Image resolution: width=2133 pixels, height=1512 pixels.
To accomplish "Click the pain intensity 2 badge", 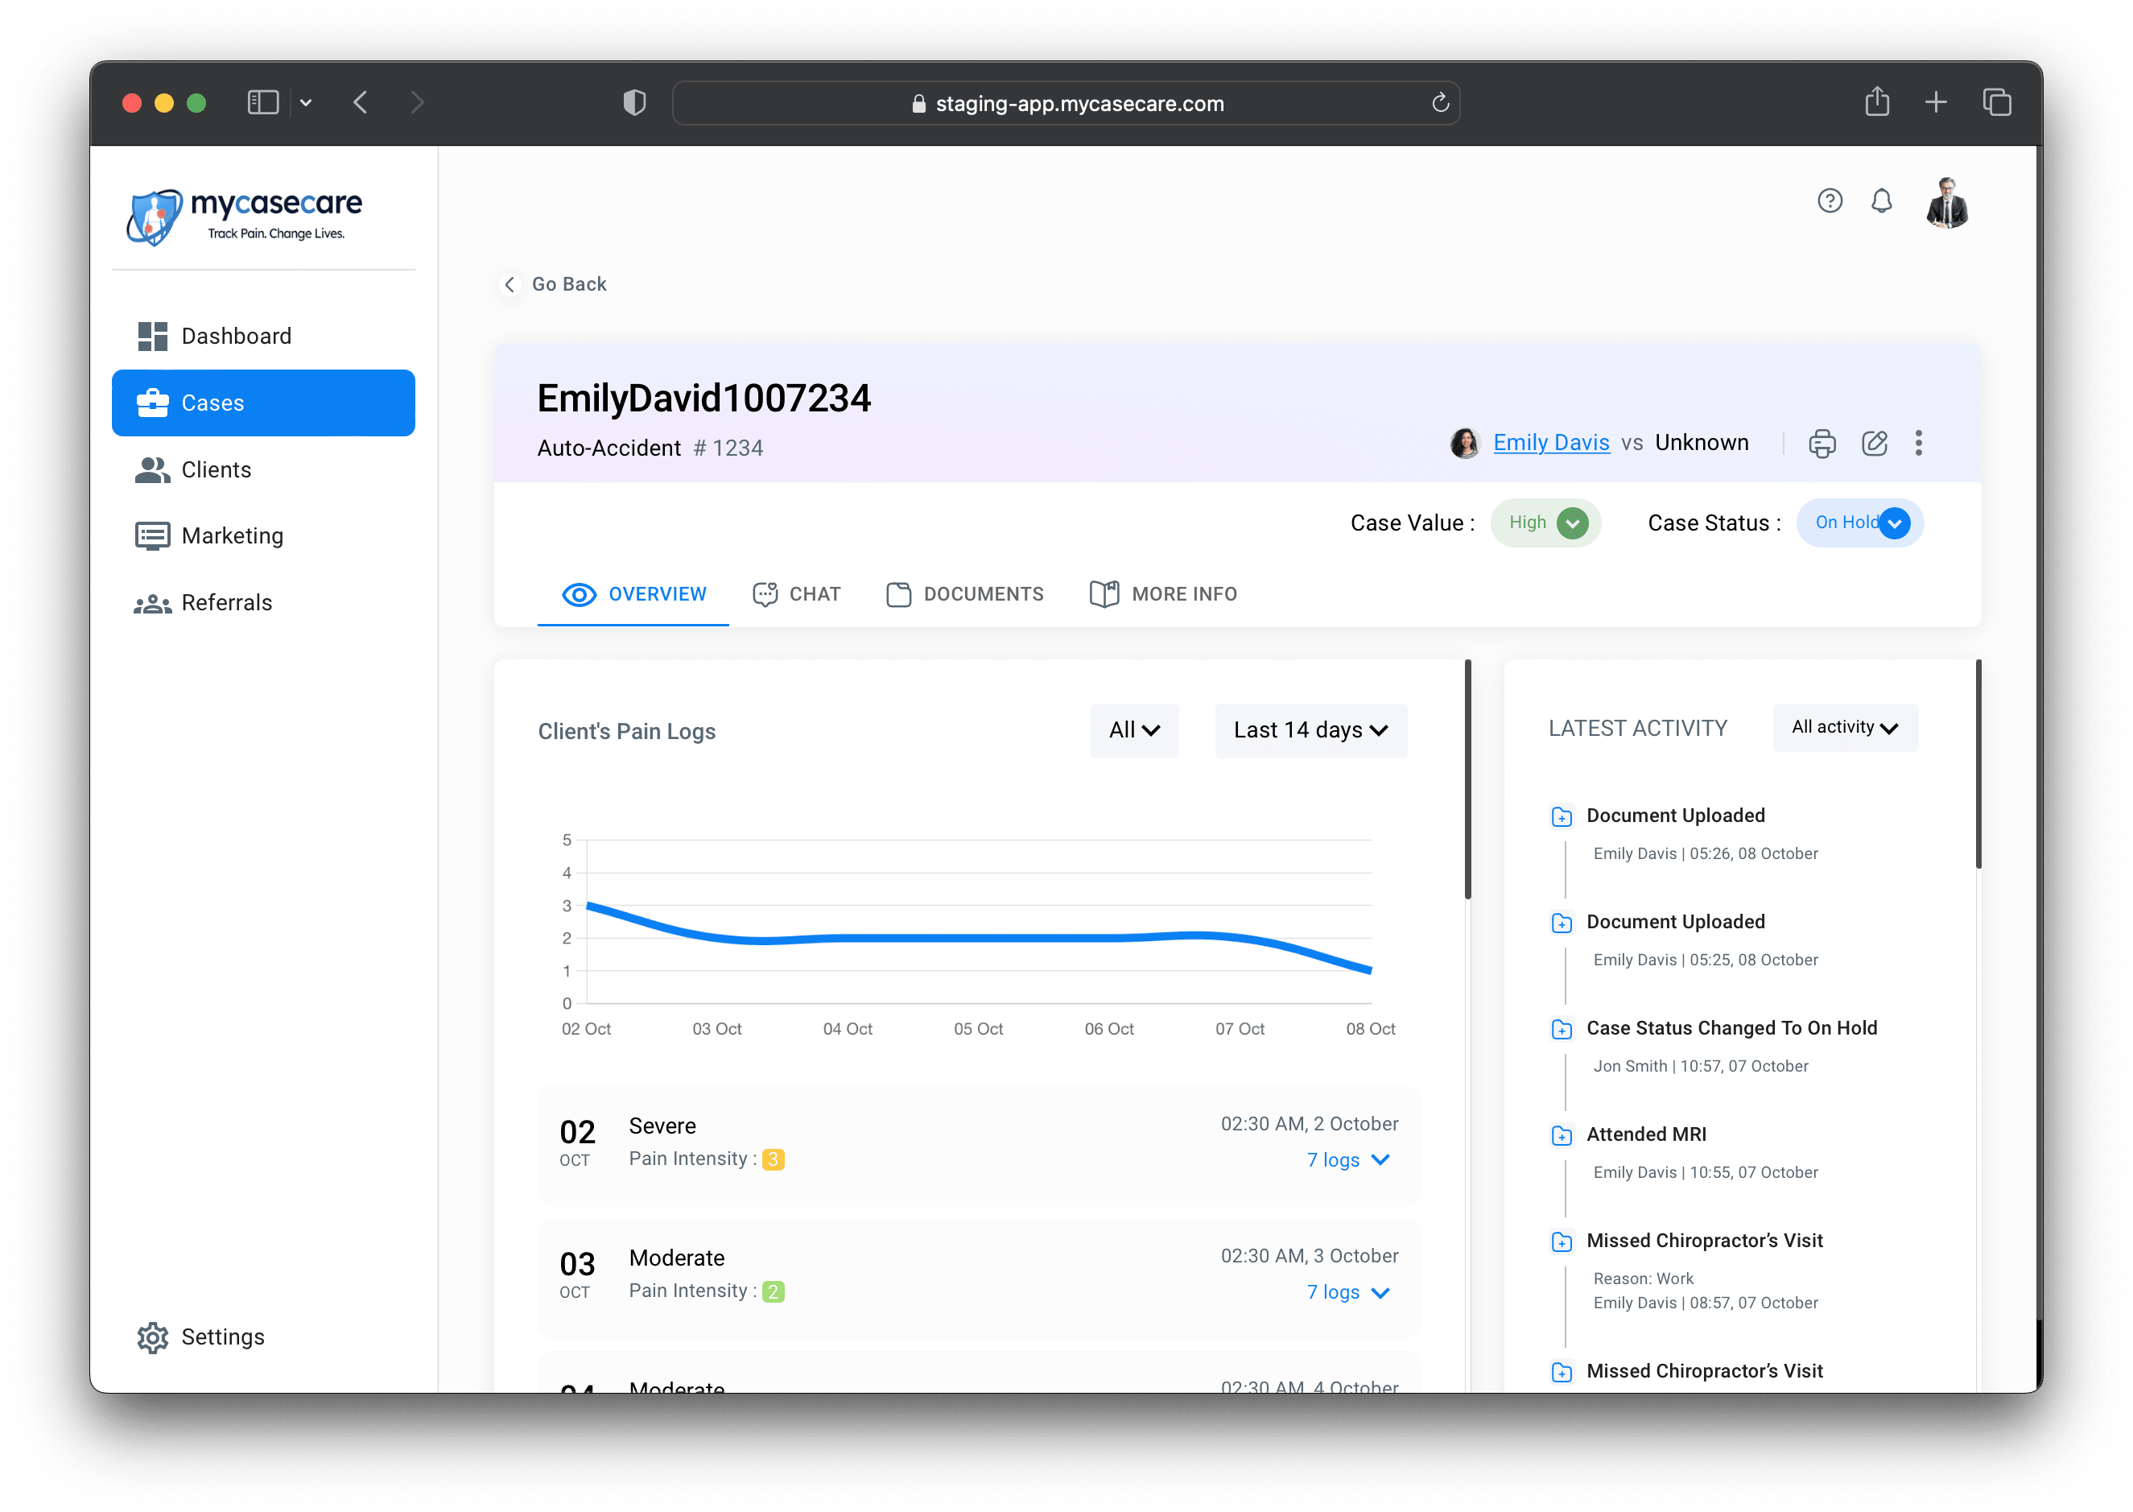I will pos(773,1291).
